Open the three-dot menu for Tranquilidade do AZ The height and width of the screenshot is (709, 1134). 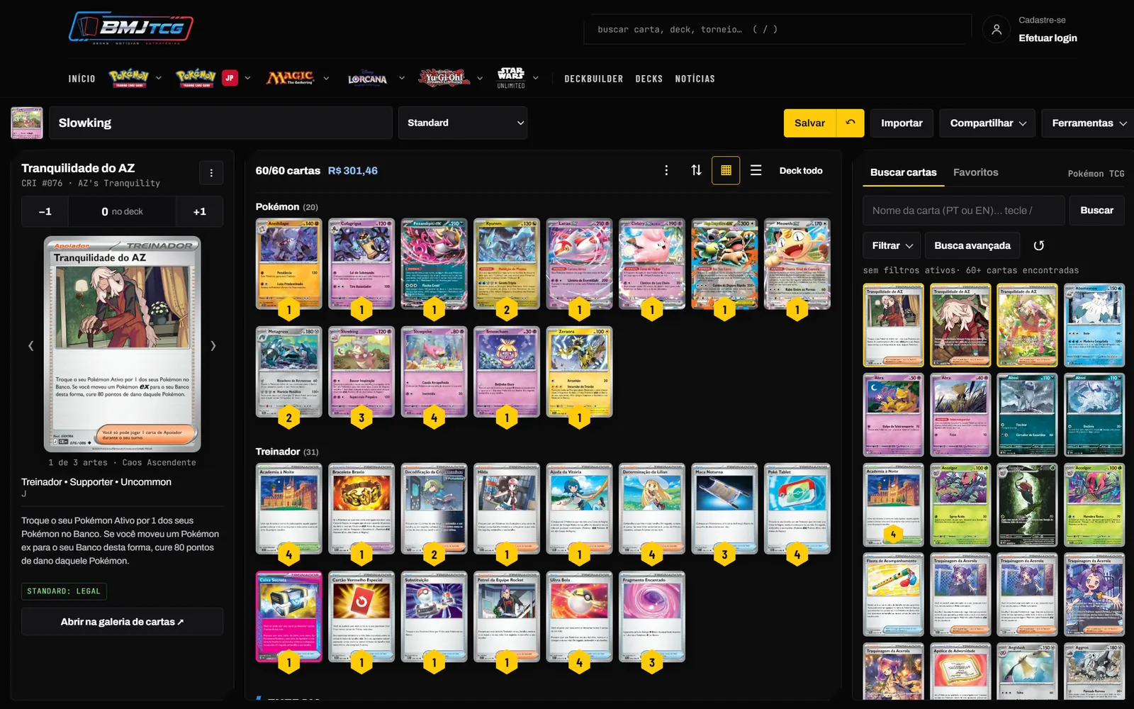(x=211, y=173)
